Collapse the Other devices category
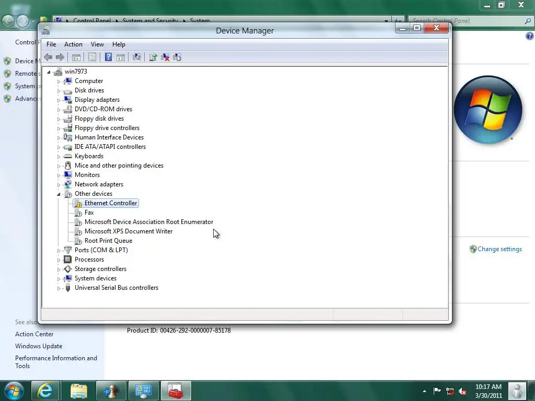The height and width of the screenshot is (401, 535). (59, 194)
